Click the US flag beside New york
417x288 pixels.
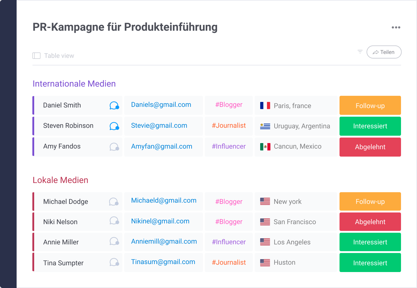265,201
